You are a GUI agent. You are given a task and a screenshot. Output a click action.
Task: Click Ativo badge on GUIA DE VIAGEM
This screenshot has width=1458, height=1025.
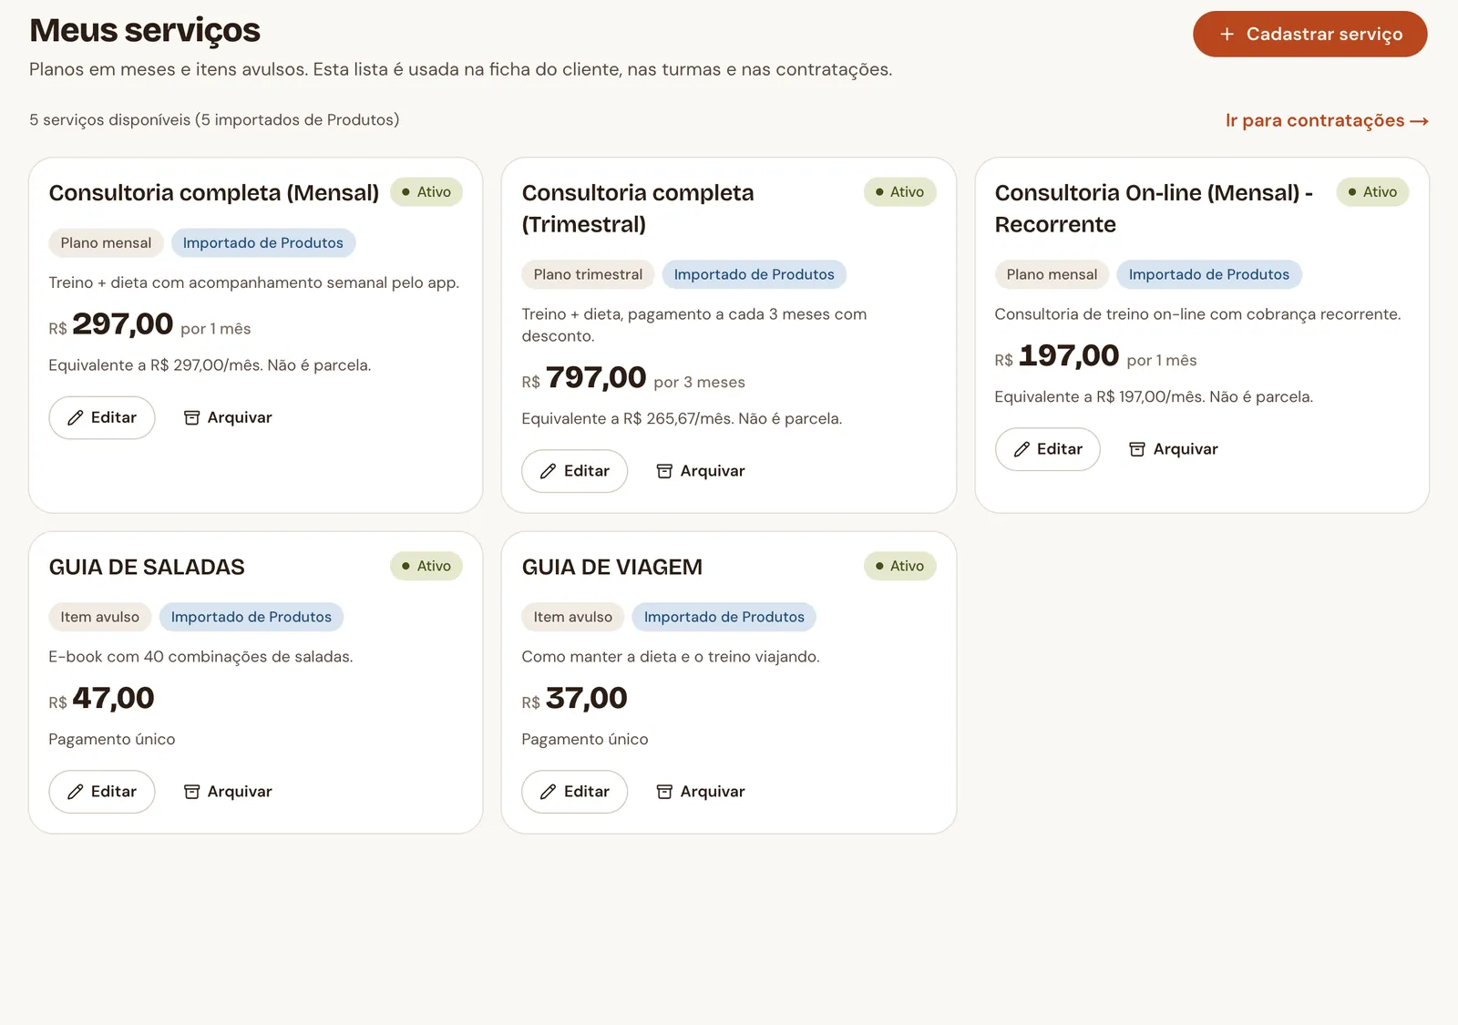pyautogui.click(x=899, y=566)
